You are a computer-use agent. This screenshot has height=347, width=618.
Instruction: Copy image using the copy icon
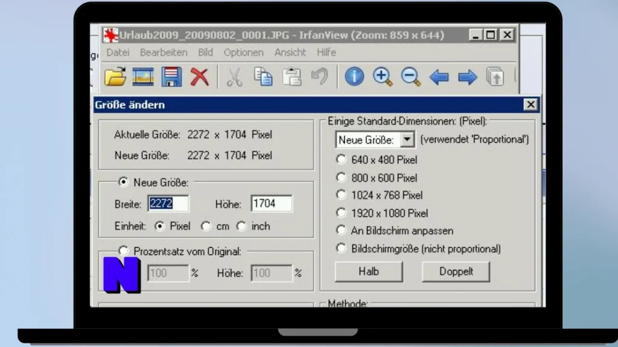pos(263,77)
